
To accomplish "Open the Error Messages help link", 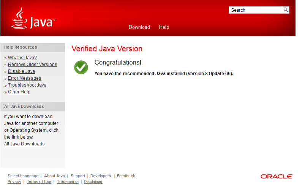I will pos(25,78).
